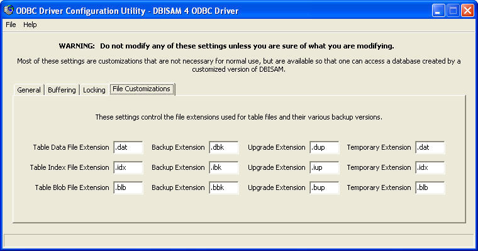Click the 'Table Index File Extension' label
Screen dimensions: 478x251
[70, 167]
